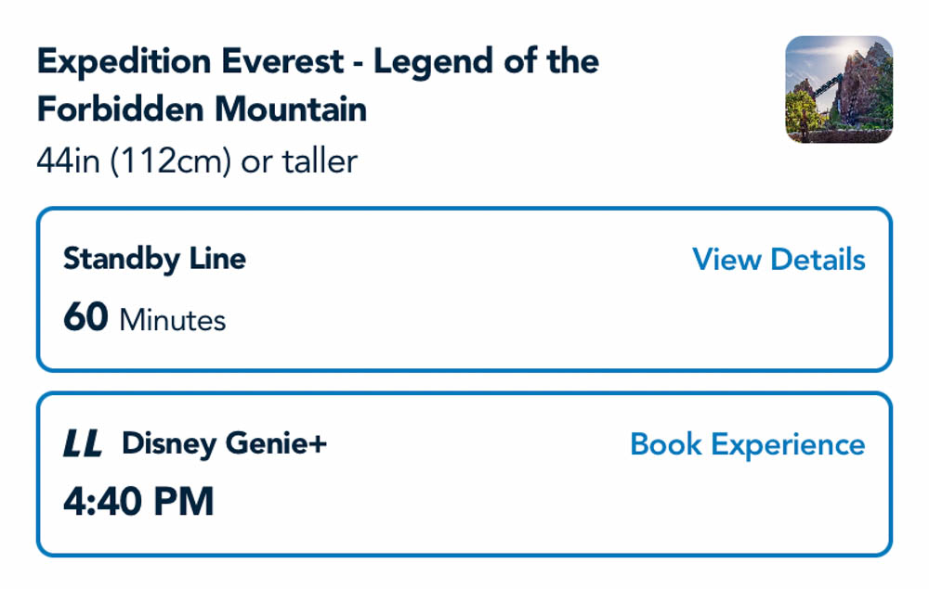Screen dimensions: 929x589
Task: Select the Expedition Everest attraction title
Action: point(318,63)
